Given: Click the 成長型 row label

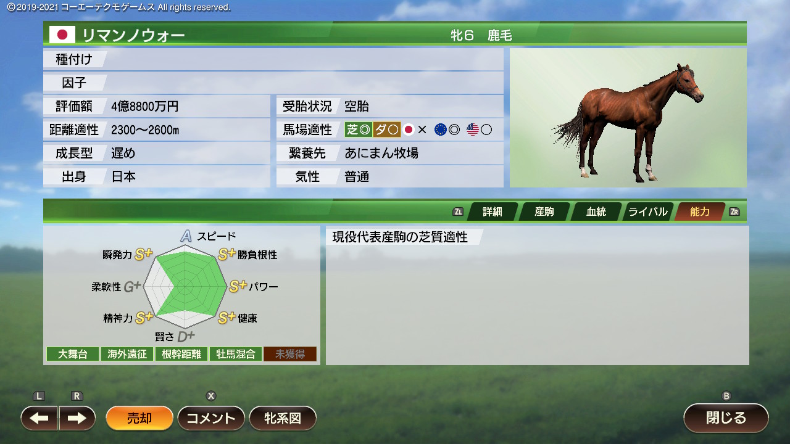Looking at the screenshot, I should tap(74, 153).
